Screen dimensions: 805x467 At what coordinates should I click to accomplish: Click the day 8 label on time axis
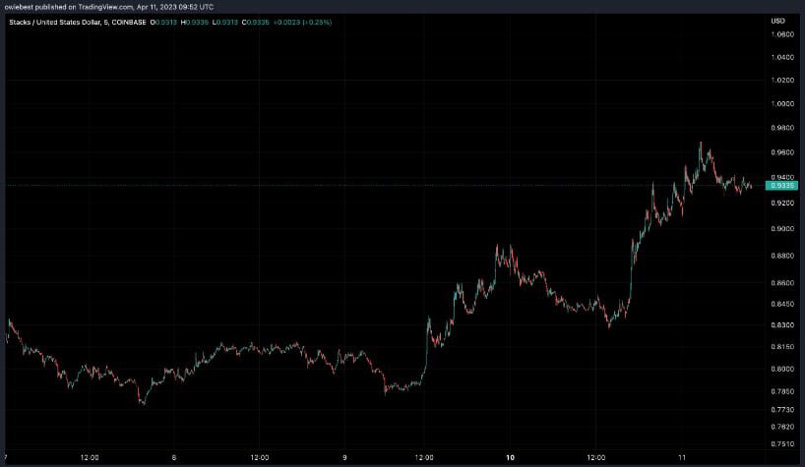174,458
